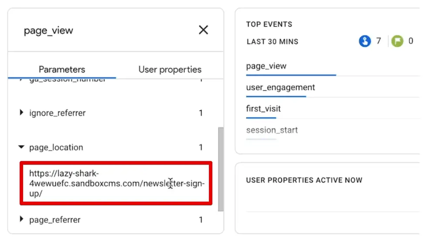Viewport: 423px width, 240px height.
Task: Select first_visit in Top Events
Action: (263, 109)
